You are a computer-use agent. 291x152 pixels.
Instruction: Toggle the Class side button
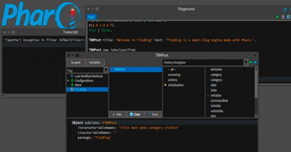pos(135,115)
